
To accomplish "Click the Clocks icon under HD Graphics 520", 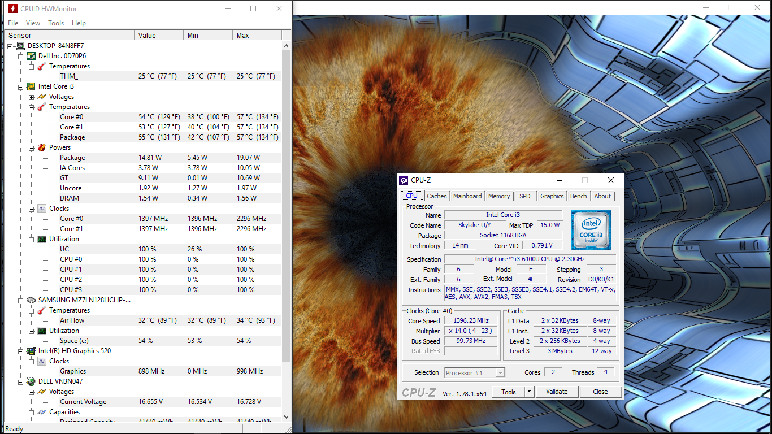I will click(x=42, y=361).
